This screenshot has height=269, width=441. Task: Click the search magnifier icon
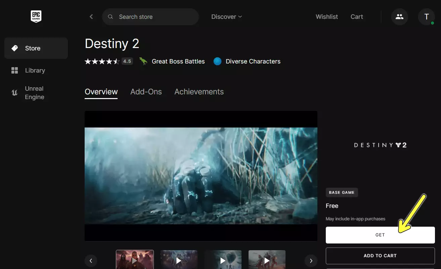110,16
